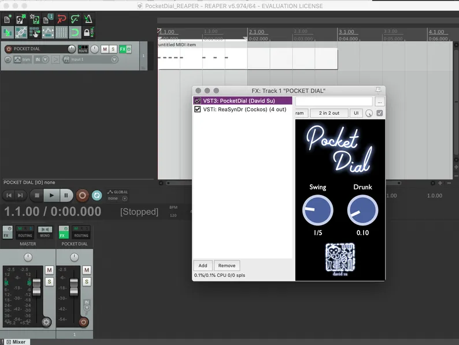Toggle FX bypass power on track panel
Viewport: 459px width, 345px height.
coord(128,49)
